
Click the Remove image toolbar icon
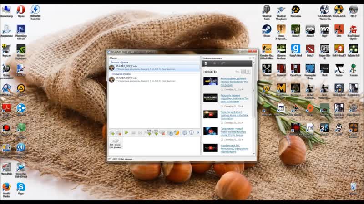tap(118, 132)
